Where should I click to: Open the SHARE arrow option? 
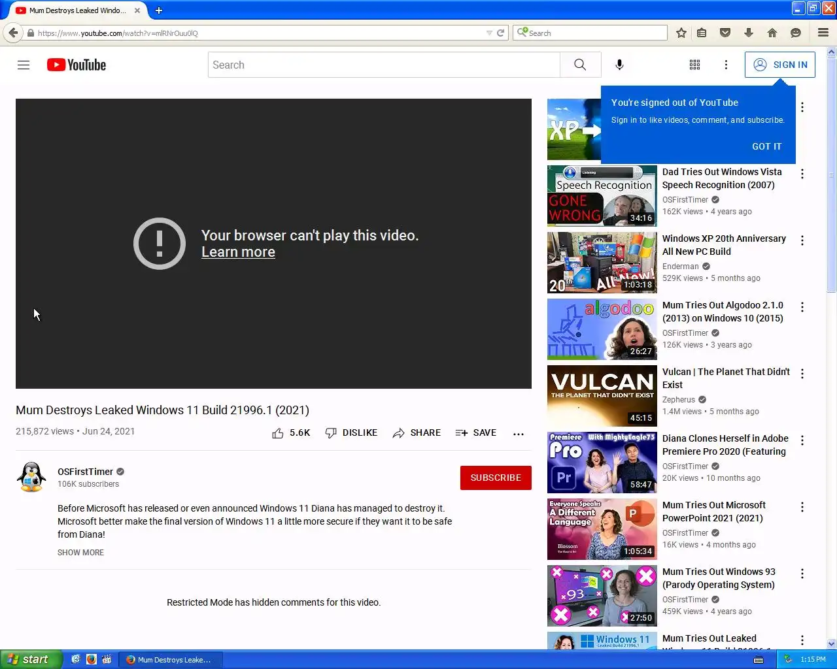click(x=417, y=433)
